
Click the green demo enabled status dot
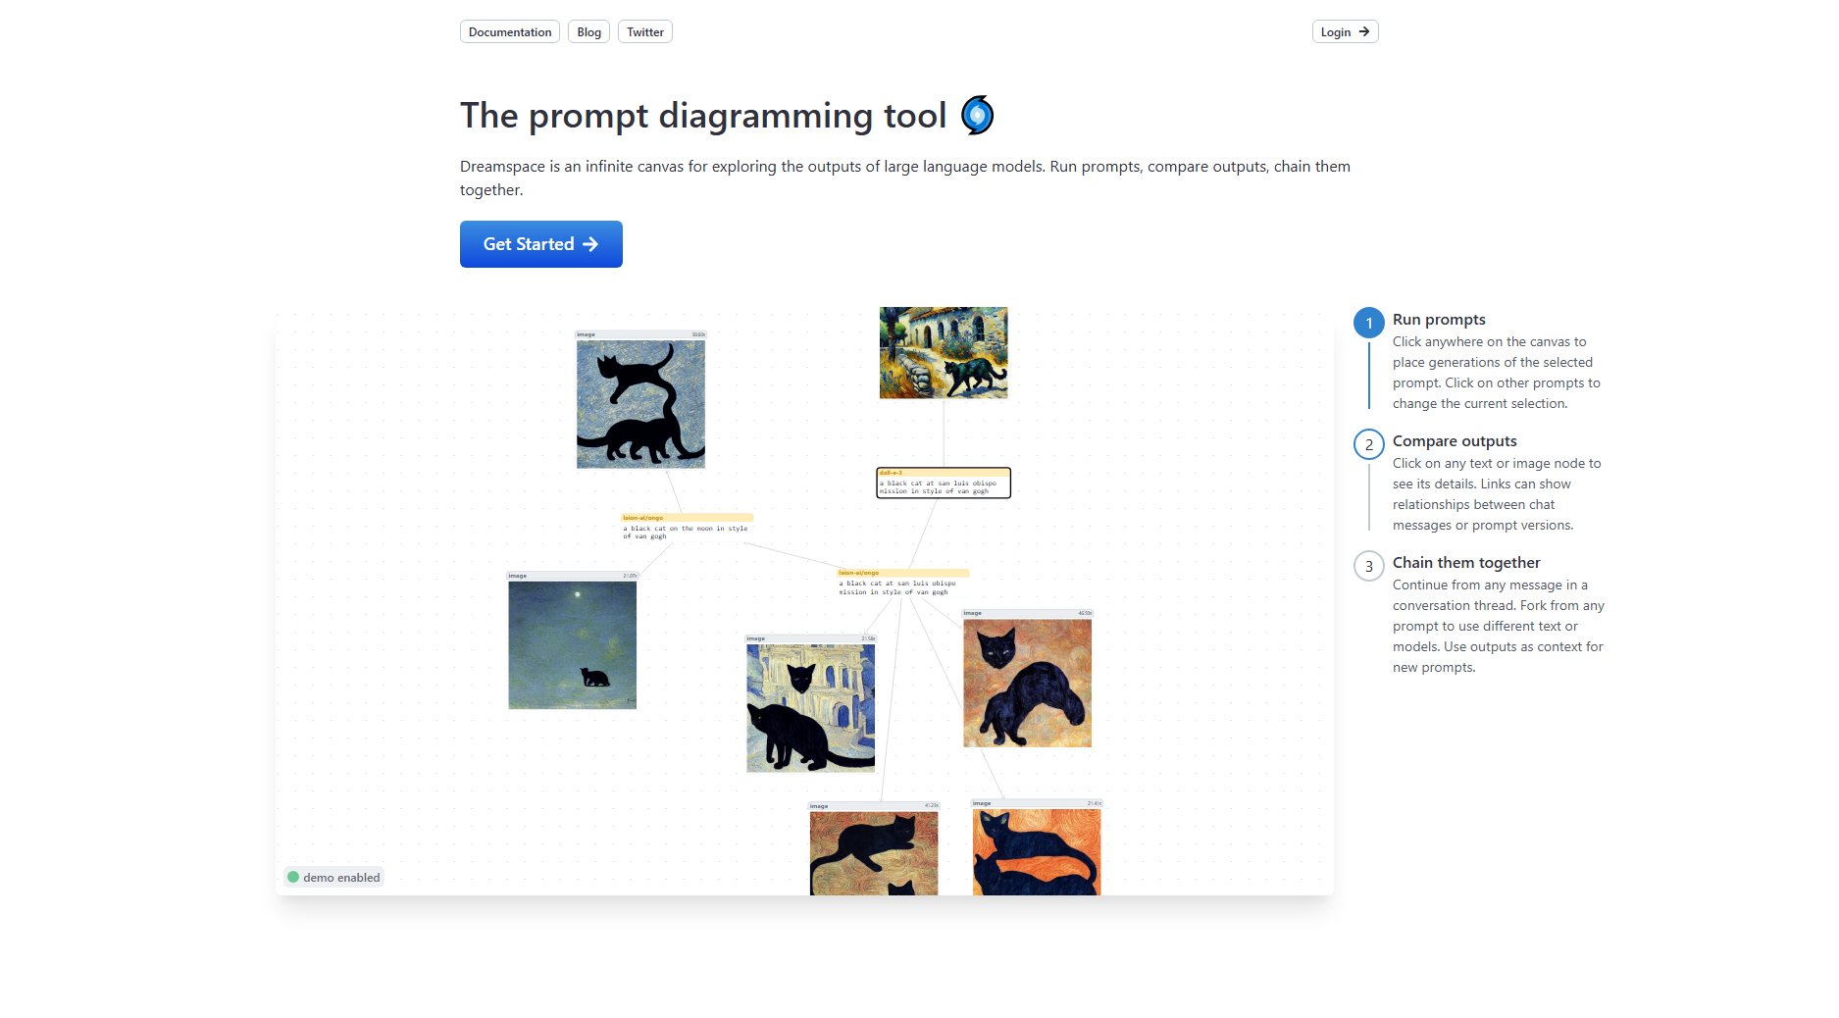293,877
